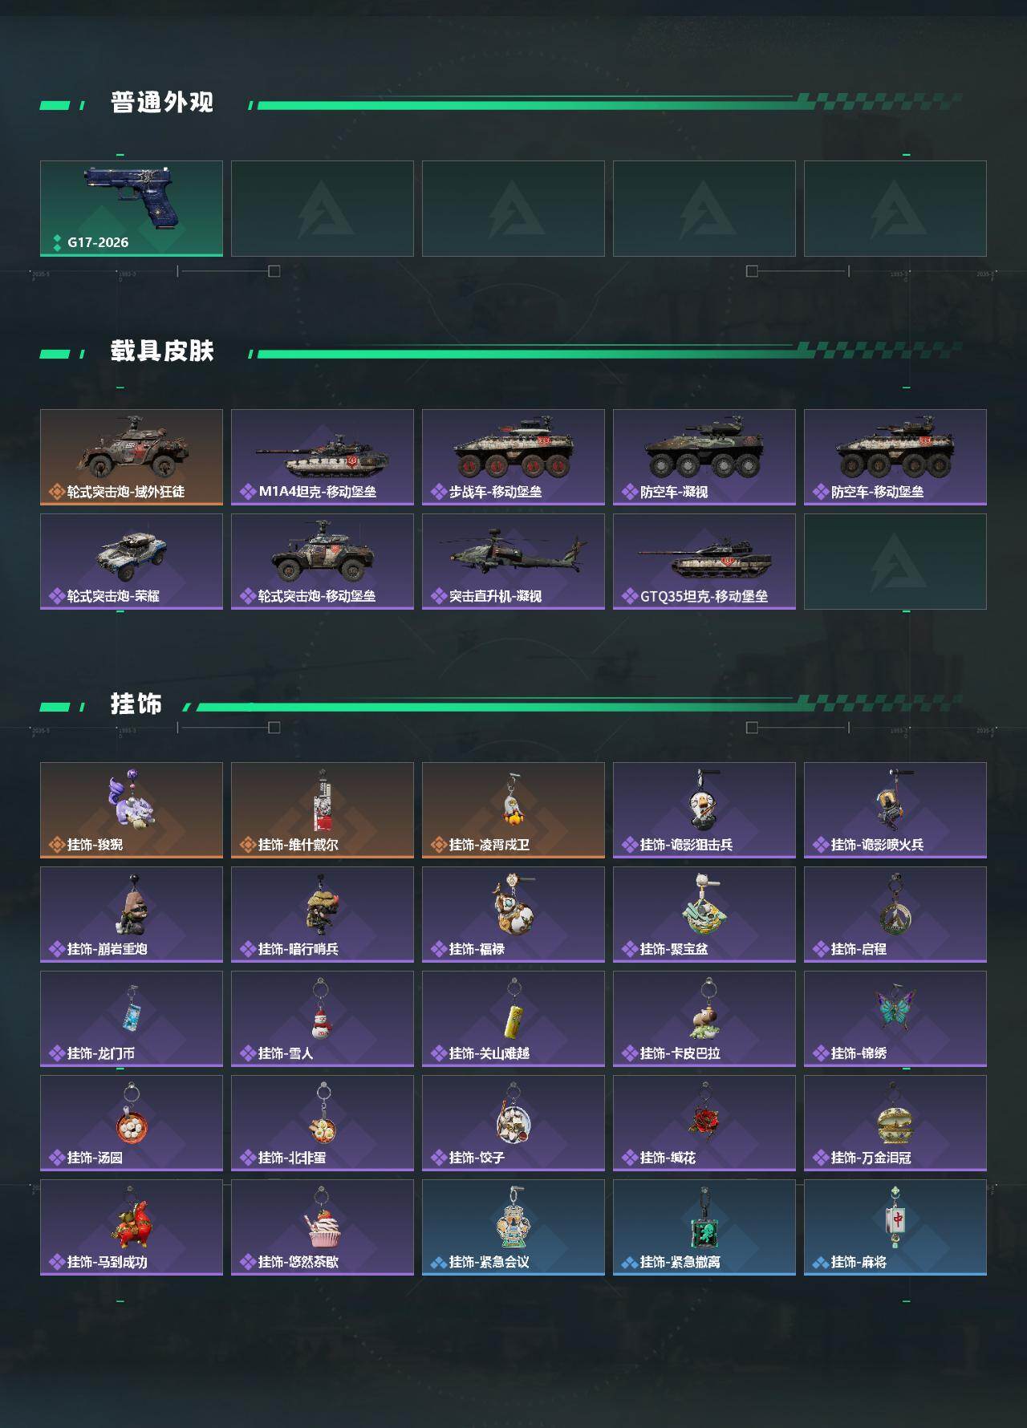The width and height of the screenshot is (1027, 1428).
Task: Select the 挂饰-卡皮巴拉 capybara charm
Action: (704, 1019)
